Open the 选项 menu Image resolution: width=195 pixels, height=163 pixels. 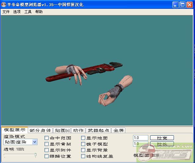click(x=17, y=12)
